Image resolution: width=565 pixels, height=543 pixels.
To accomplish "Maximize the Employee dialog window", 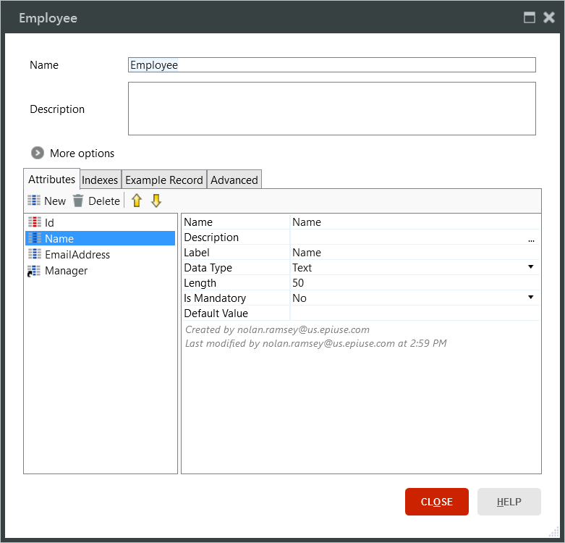I will click(530, 17).
